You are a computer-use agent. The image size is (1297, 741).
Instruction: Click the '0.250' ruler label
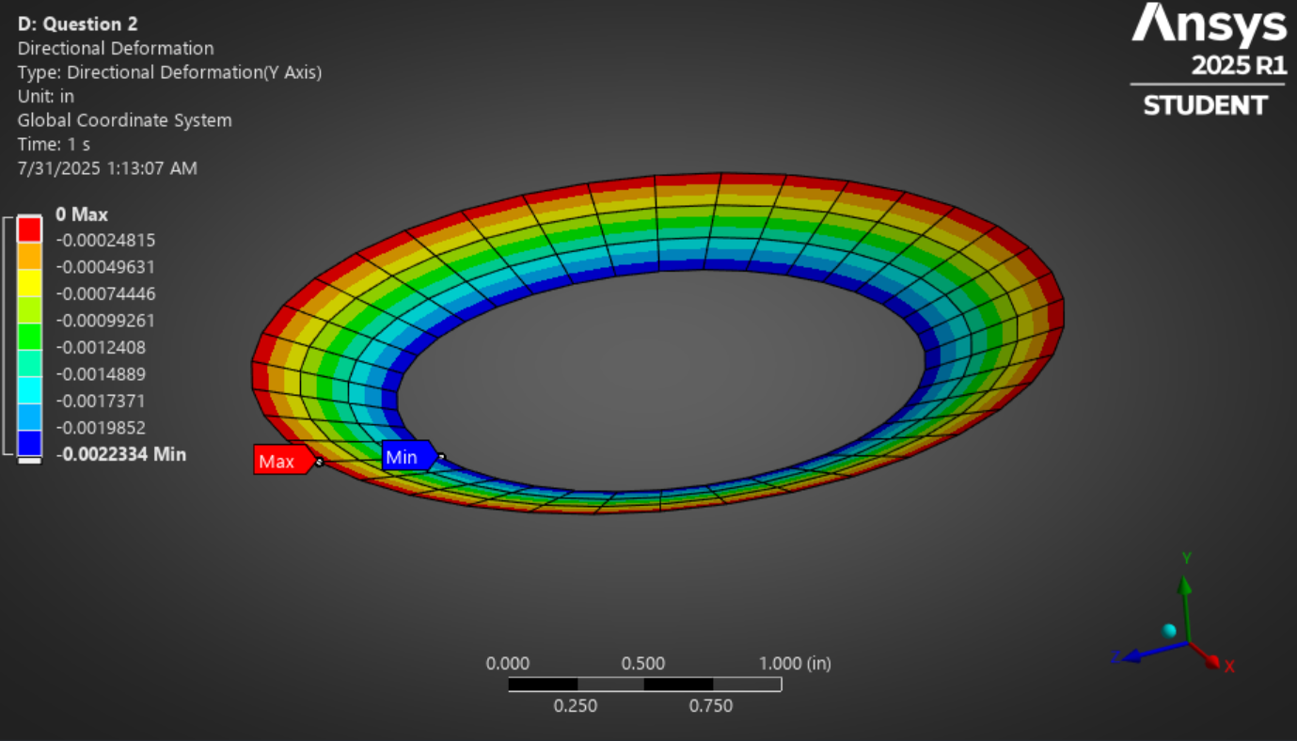pos(576,706)
